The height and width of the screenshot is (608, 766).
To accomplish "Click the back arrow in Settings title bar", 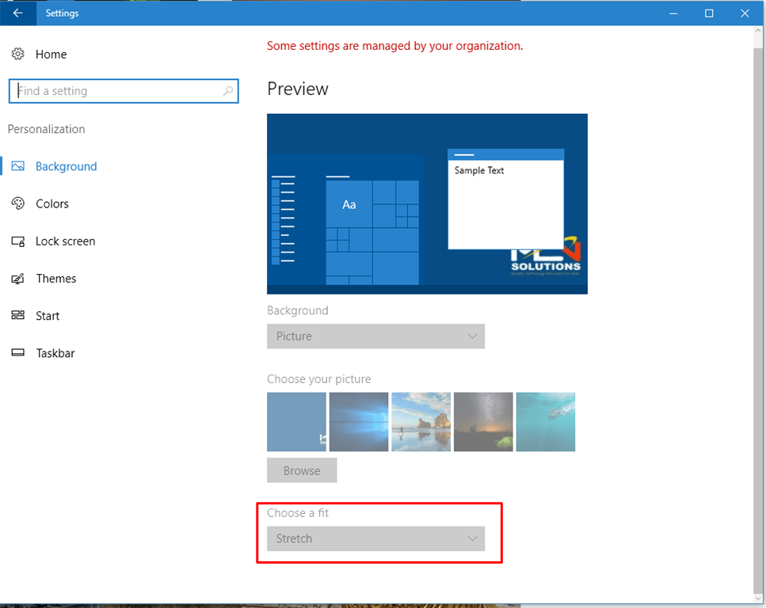I will pyautogui.click(x=18, y=13).
